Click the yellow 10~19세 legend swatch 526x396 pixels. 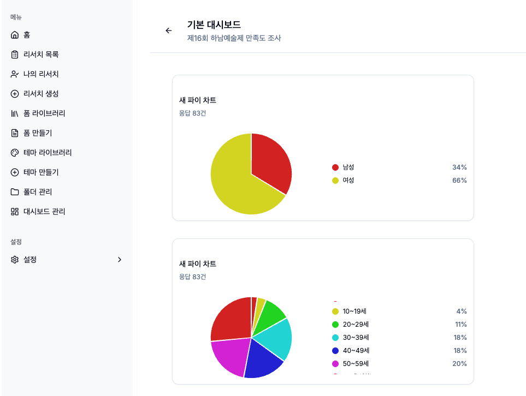[335, 311]
